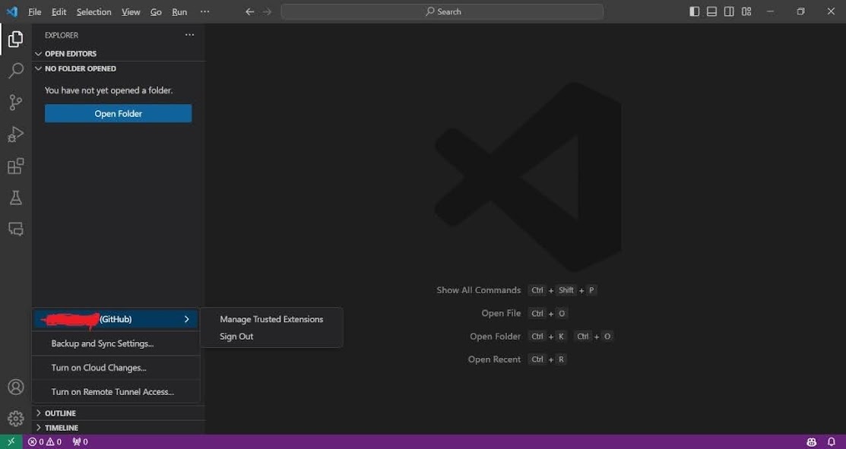Expand the Timeline section
This screenshot has height=449, width=846.
(119, 428)
